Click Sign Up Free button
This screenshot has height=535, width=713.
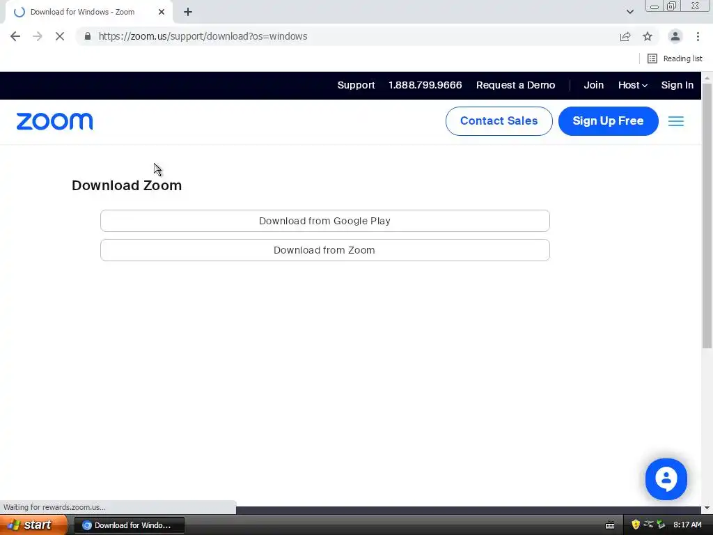pyautogui.click(x=608, y=121)
